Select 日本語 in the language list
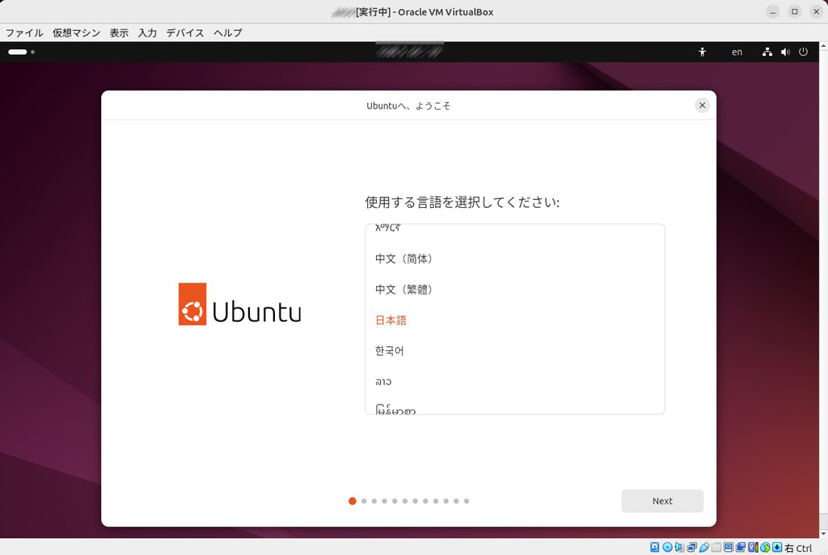 pyautogui.click(x=515, y=320)
